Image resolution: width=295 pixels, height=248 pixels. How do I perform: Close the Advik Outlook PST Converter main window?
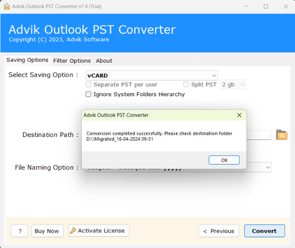[286, 6]
